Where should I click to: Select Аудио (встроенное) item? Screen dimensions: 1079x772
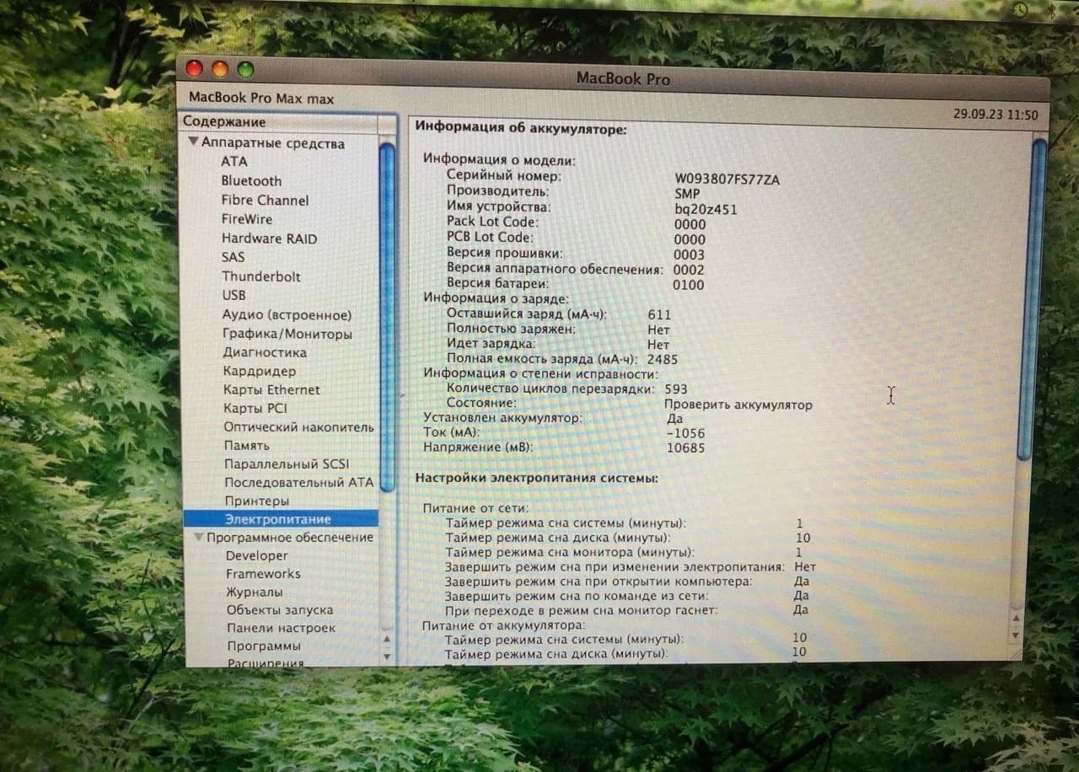coord(287,315)
